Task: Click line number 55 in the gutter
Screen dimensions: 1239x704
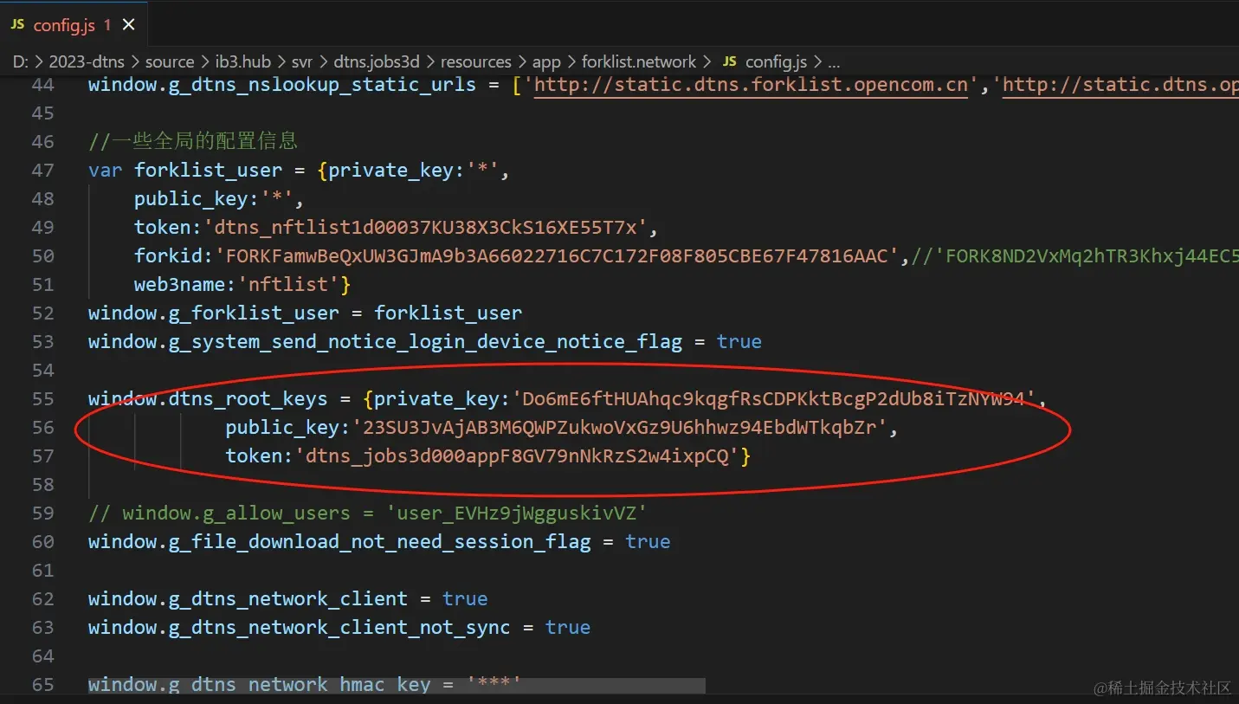Action: pos(43,399)
